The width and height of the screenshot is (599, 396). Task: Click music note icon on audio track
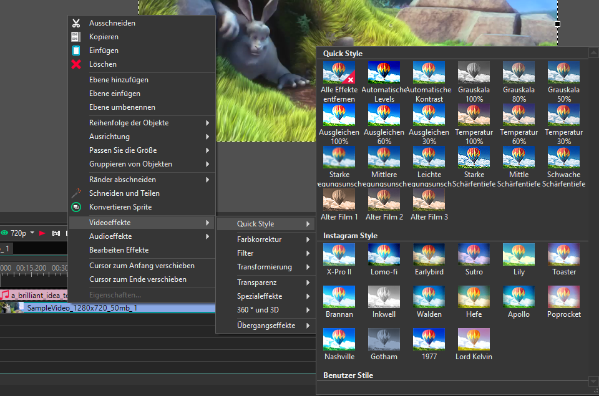point(5,295)
